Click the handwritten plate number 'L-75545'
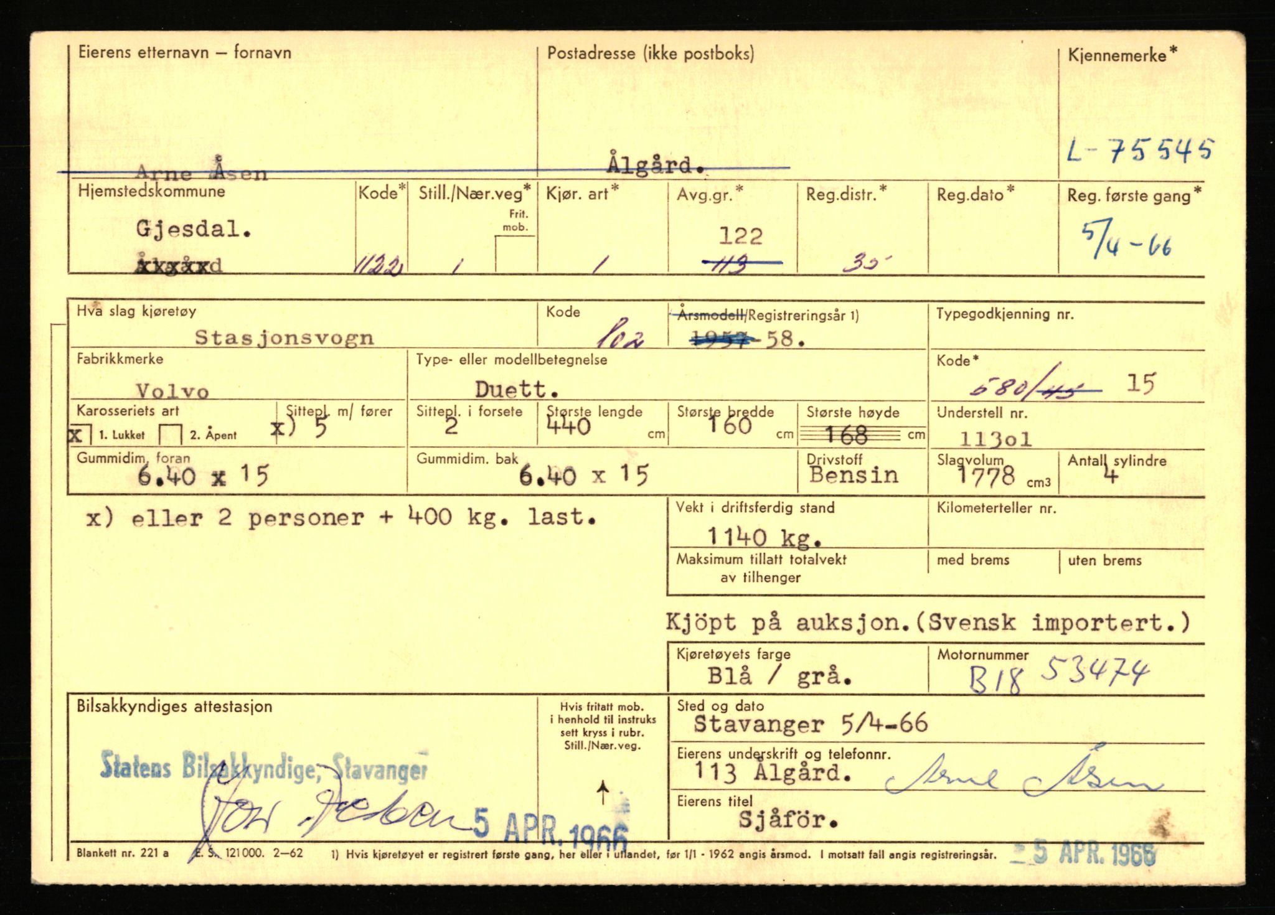The height and width of the screenshot is (915, 1275). (x=1140, y=150)
